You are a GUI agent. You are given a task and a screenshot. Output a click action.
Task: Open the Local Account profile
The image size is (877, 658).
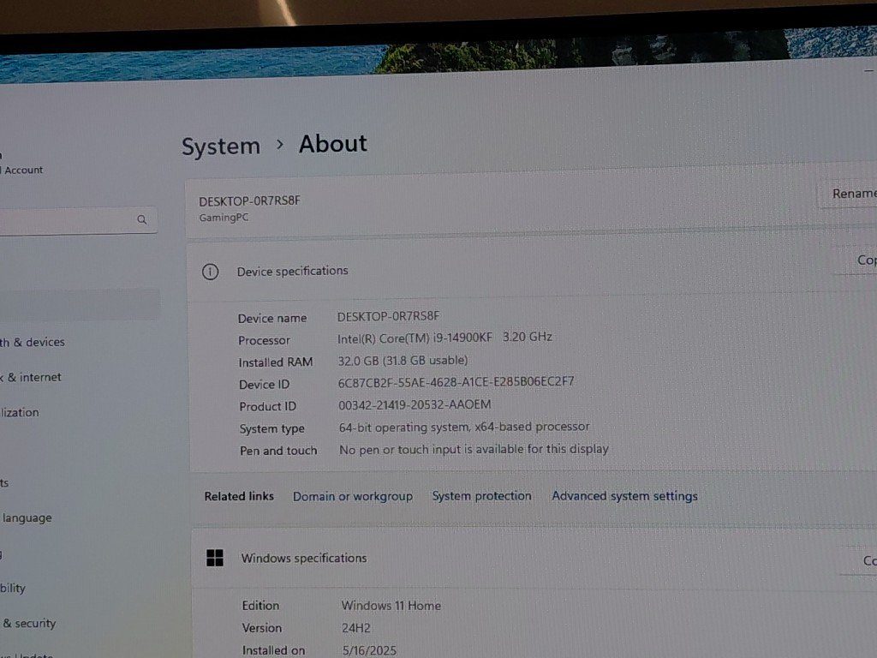(x=22, y=170)
